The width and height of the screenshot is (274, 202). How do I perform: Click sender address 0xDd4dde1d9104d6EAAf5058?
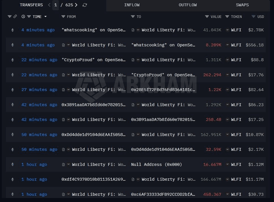point(93,135)
